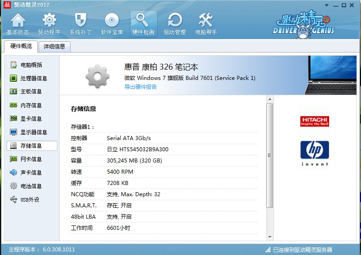Click the 惠普 康柏 326 笔记本 title
This screenshot has width=361, height=255.
pos(161,67)
